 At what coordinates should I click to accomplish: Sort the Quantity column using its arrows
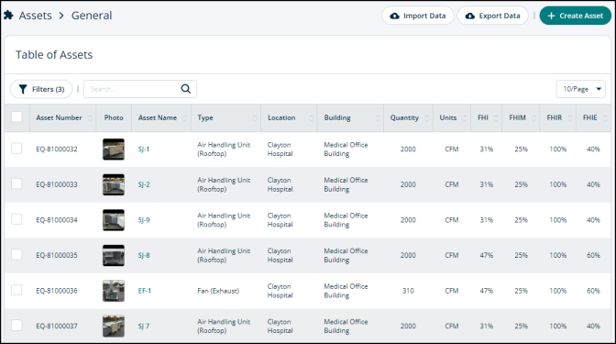pyautogui.click(x=427, y=118)
